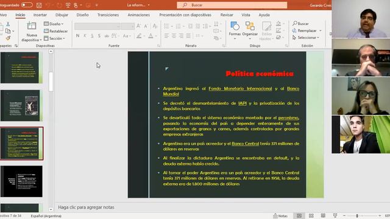
Task: Click the bullets list icon
Action: [166, 26]
